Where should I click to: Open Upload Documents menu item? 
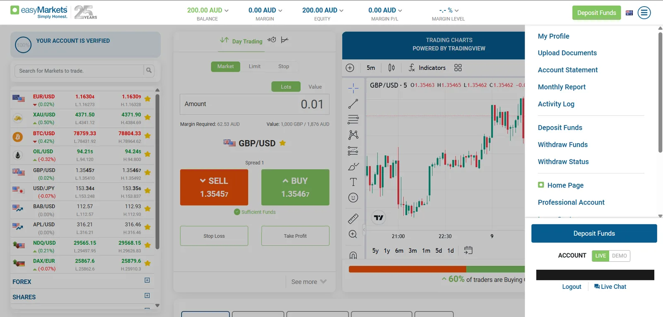(567, 53)
